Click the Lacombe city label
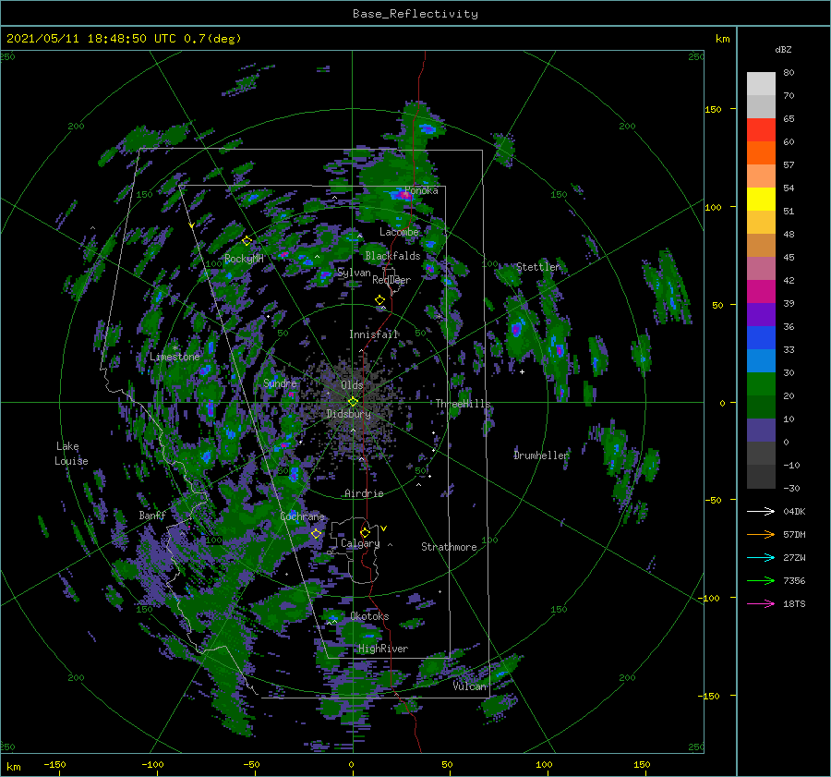The image size is (831, 777). click(399, 232)
